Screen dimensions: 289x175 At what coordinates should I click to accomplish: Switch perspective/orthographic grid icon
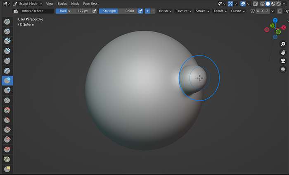pos(283,70)
